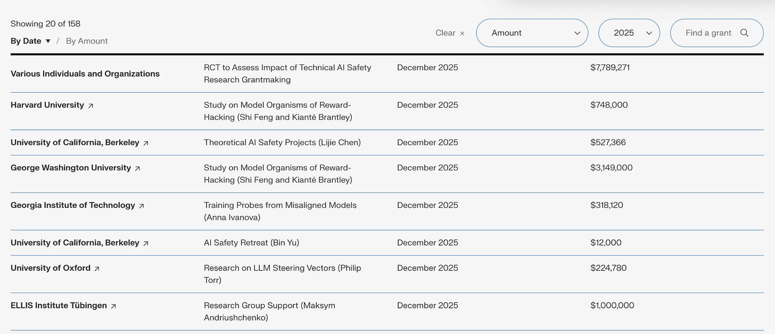Open the 2025 year dropdown
Image resolution: width=775 pixels, height=334 pixels.
tap(629, 33)
